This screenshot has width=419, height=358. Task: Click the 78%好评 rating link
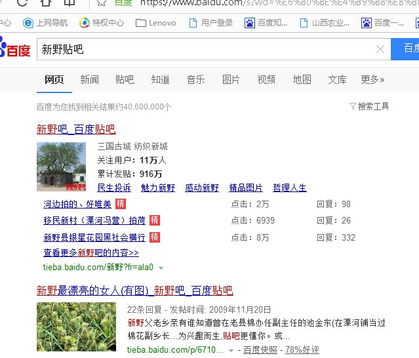(x=302, y=349)
